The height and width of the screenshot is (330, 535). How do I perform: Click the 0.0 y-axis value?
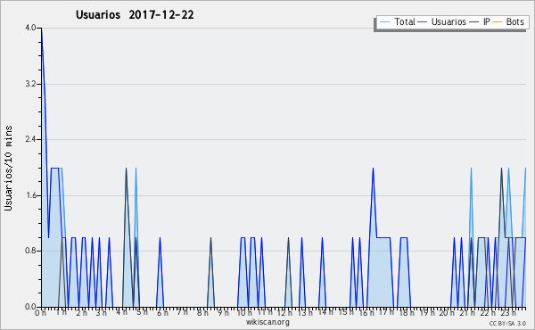tap(30, 307)
